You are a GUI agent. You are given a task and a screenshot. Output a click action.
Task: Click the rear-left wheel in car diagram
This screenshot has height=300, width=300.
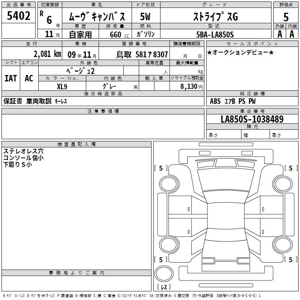point(169,244)
